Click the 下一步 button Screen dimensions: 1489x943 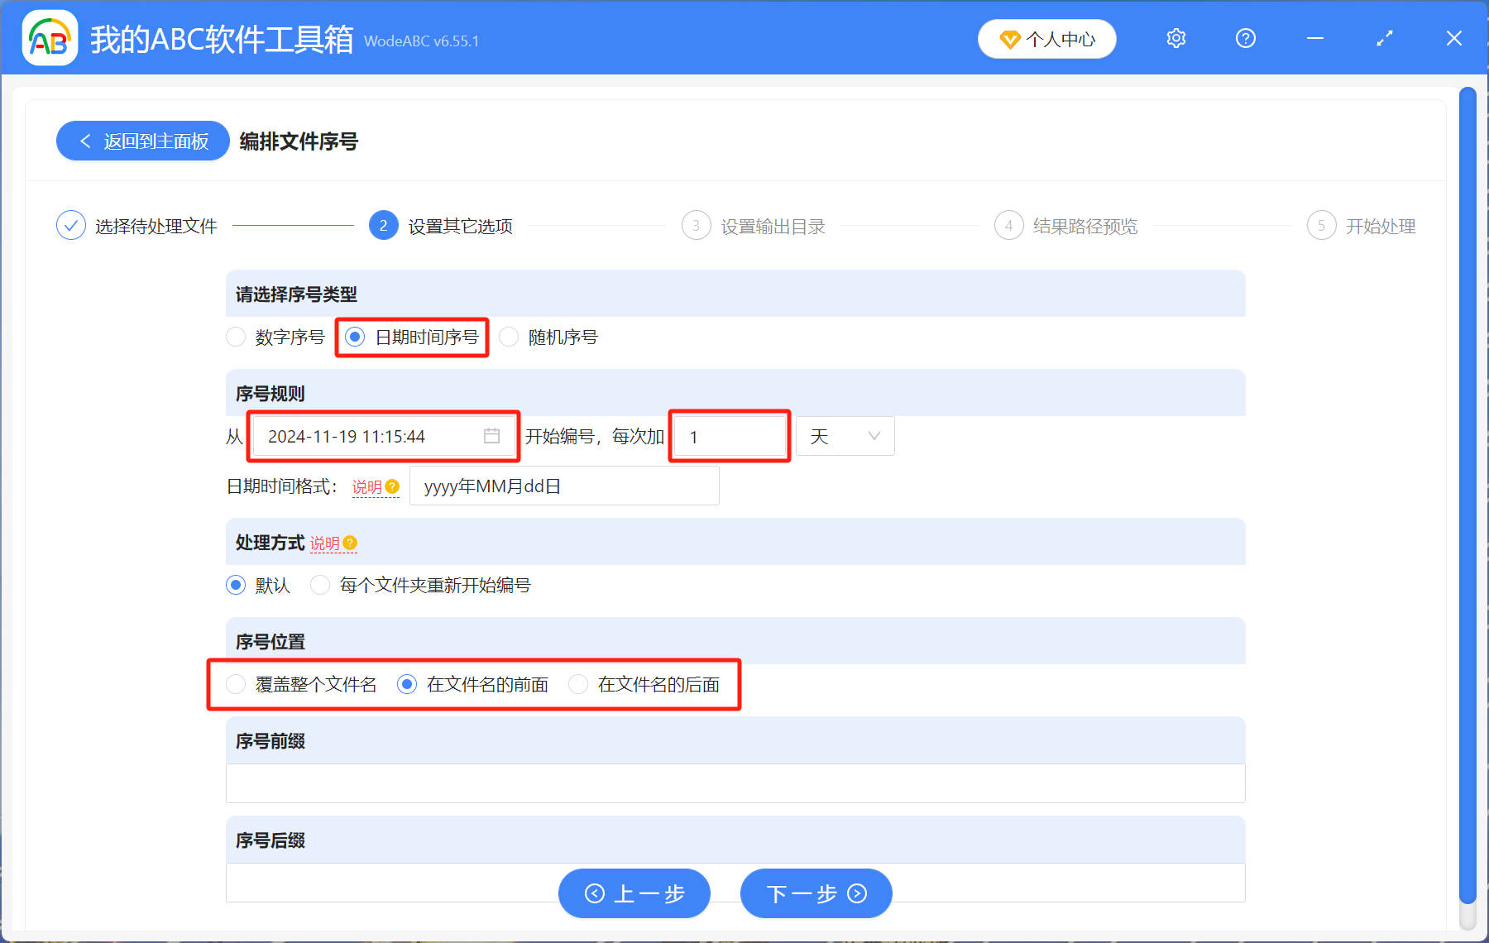coord(816,893)
